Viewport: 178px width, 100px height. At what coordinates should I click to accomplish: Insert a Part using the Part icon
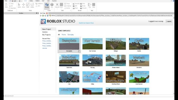tap(52, 5)
